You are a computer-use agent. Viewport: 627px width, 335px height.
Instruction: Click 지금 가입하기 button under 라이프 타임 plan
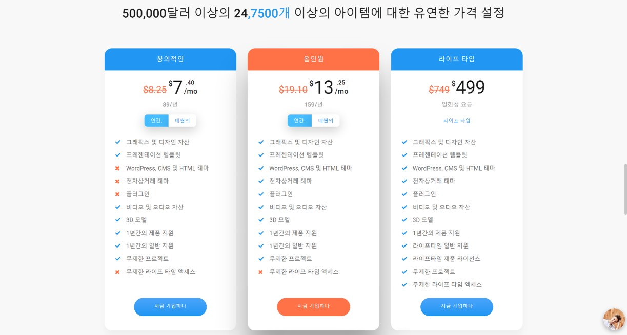point(457,307)
